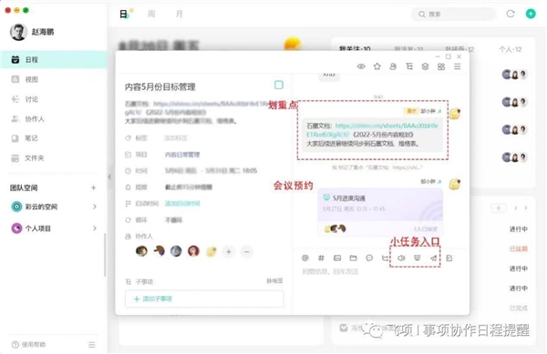Click the megaphone announcement icon
The width and height of the screenshot is (547, 354).
(401, 258)
